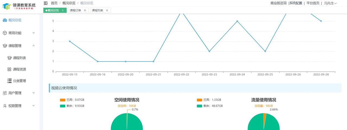The height and width of the screenshot is (130, 347).
Task: Open the 商业版咨询 link
Action: point(278,3)
